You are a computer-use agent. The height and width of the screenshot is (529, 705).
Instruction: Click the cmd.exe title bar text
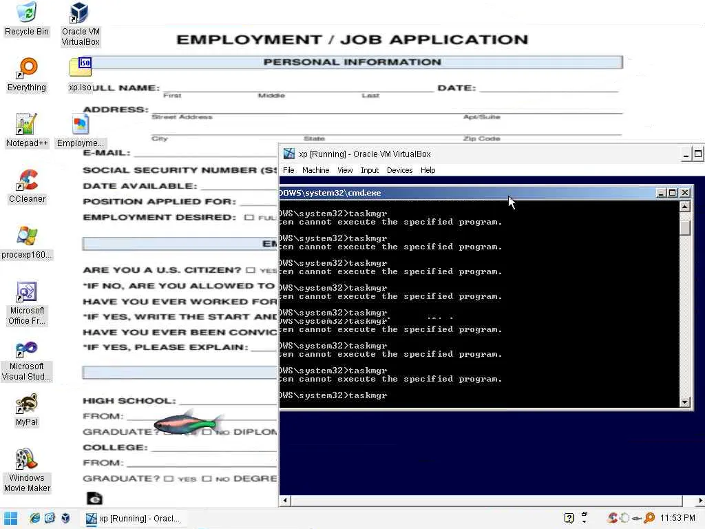coord(330,193)
